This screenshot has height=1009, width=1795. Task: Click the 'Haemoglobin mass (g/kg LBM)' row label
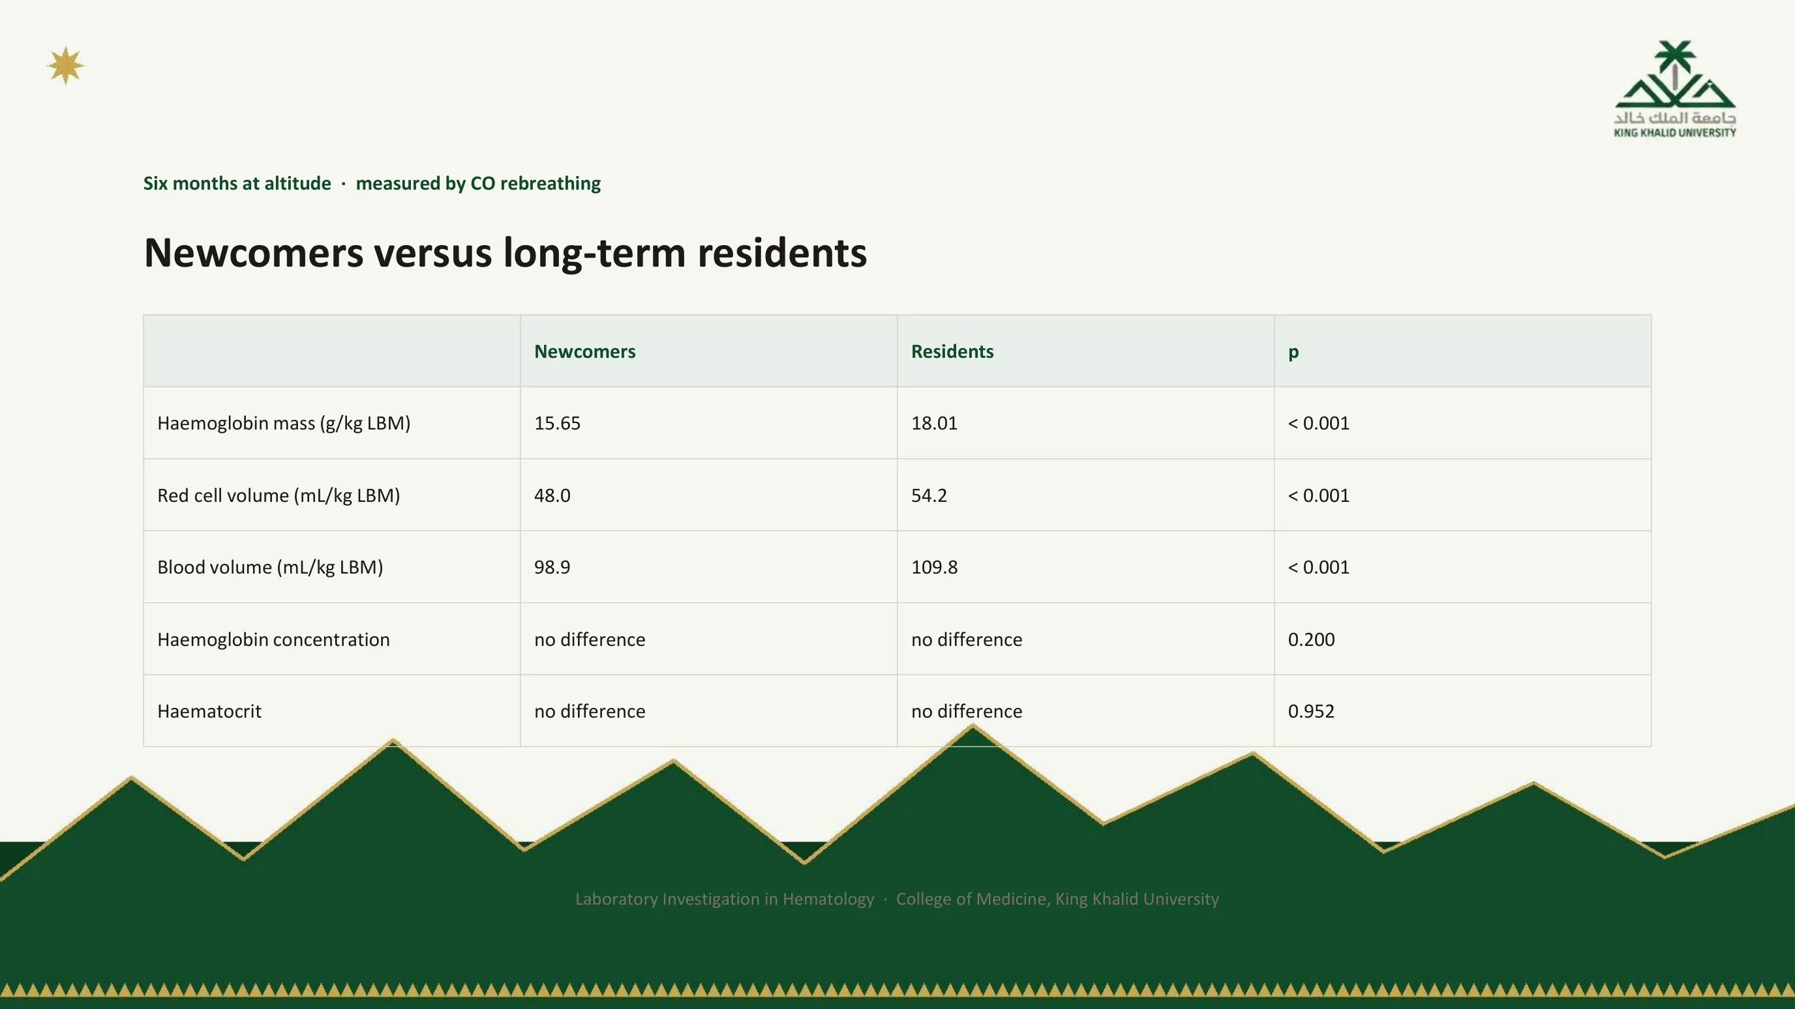284,424
